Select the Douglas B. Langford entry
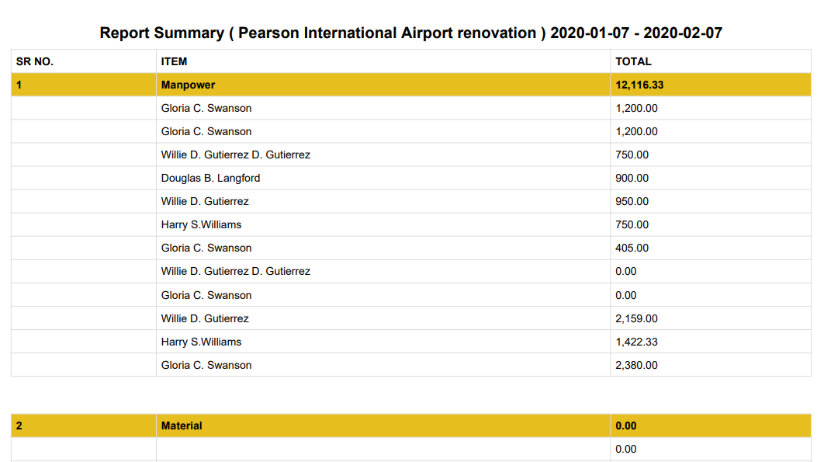The width and height of the screenshot is (824, 462). [x=210, y=178]
